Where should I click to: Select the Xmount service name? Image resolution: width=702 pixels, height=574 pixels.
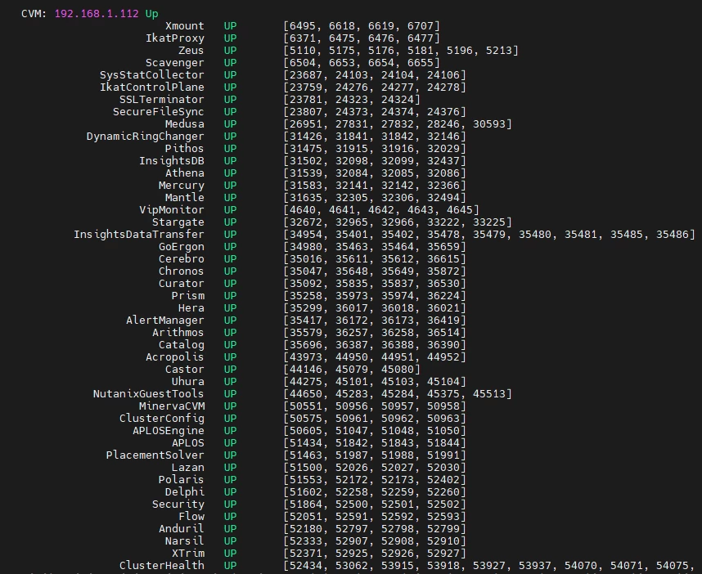(x=184, y=26)
